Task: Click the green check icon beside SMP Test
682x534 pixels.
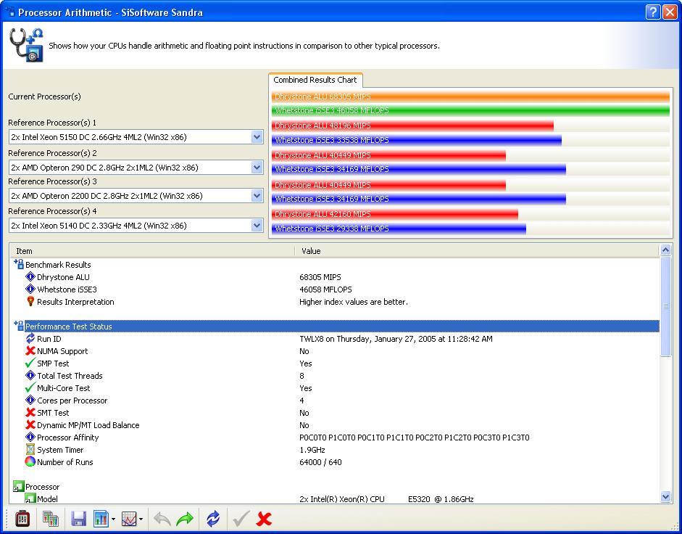Action: pos(30,363)
